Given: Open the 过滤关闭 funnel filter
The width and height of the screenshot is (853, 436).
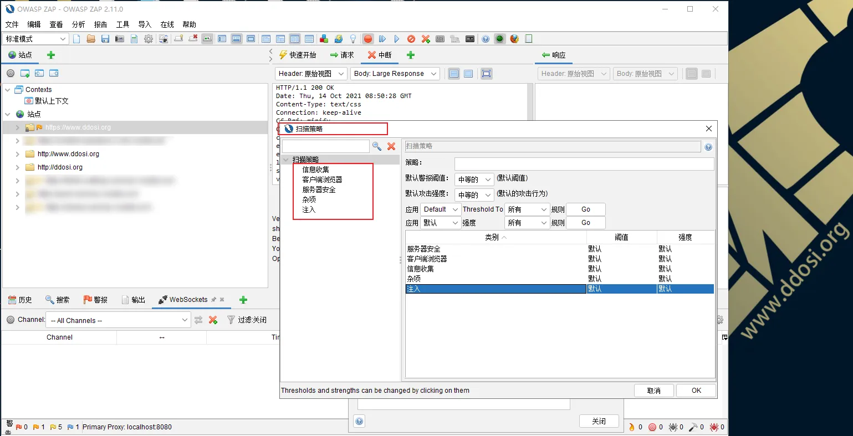Looking at the screenshot, I should pos(247,320).
